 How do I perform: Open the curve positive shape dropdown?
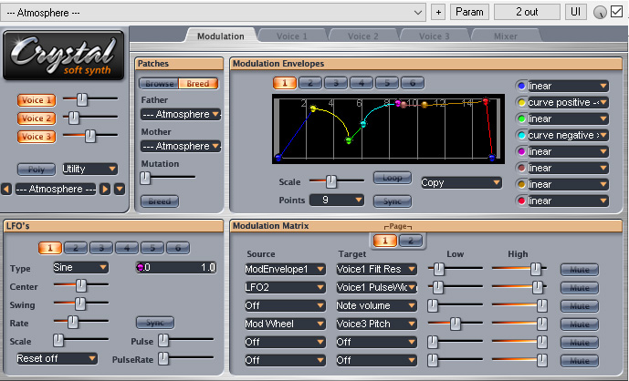pyautogui.click(x=568, y=102)
